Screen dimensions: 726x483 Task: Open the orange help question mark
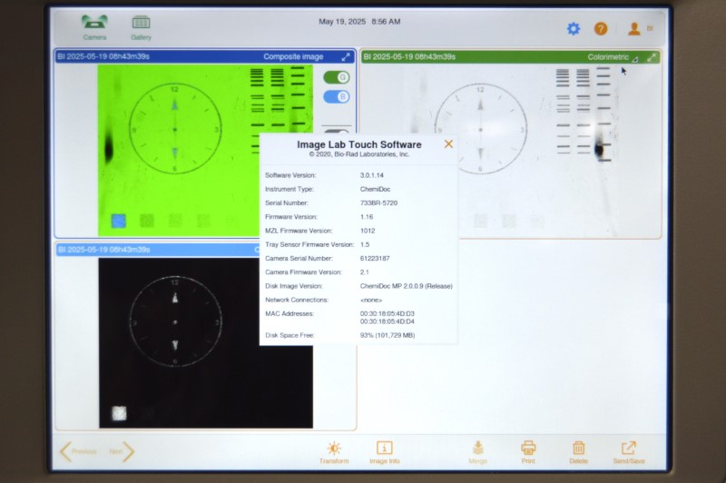[x=601, y=29]
